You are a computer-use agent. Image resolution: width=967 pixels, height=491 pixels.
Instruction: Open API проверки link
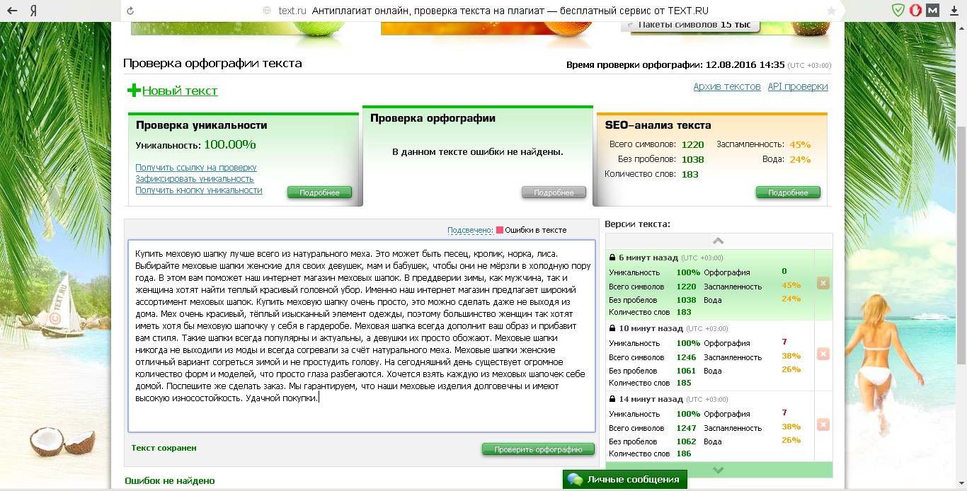click(x=798, y=86)
